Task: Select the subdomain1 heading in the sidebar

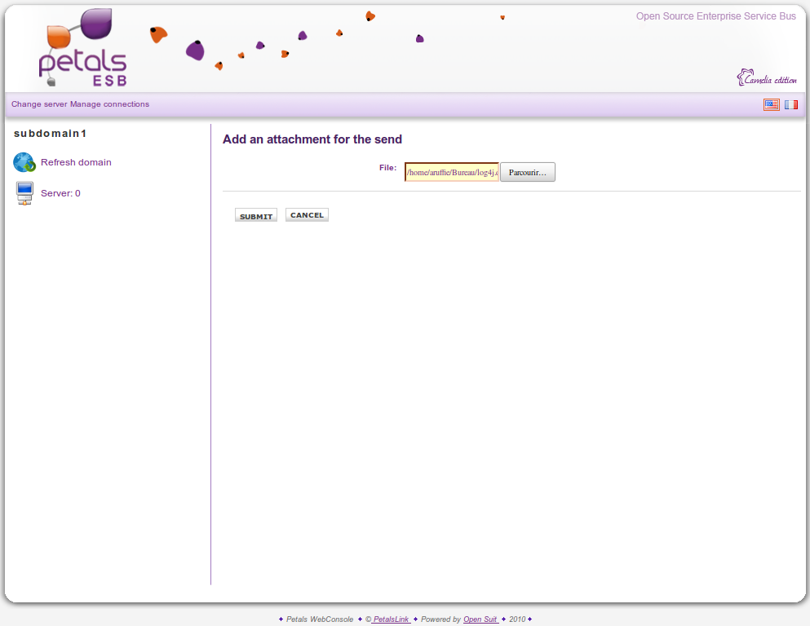Action: (50, 133)
